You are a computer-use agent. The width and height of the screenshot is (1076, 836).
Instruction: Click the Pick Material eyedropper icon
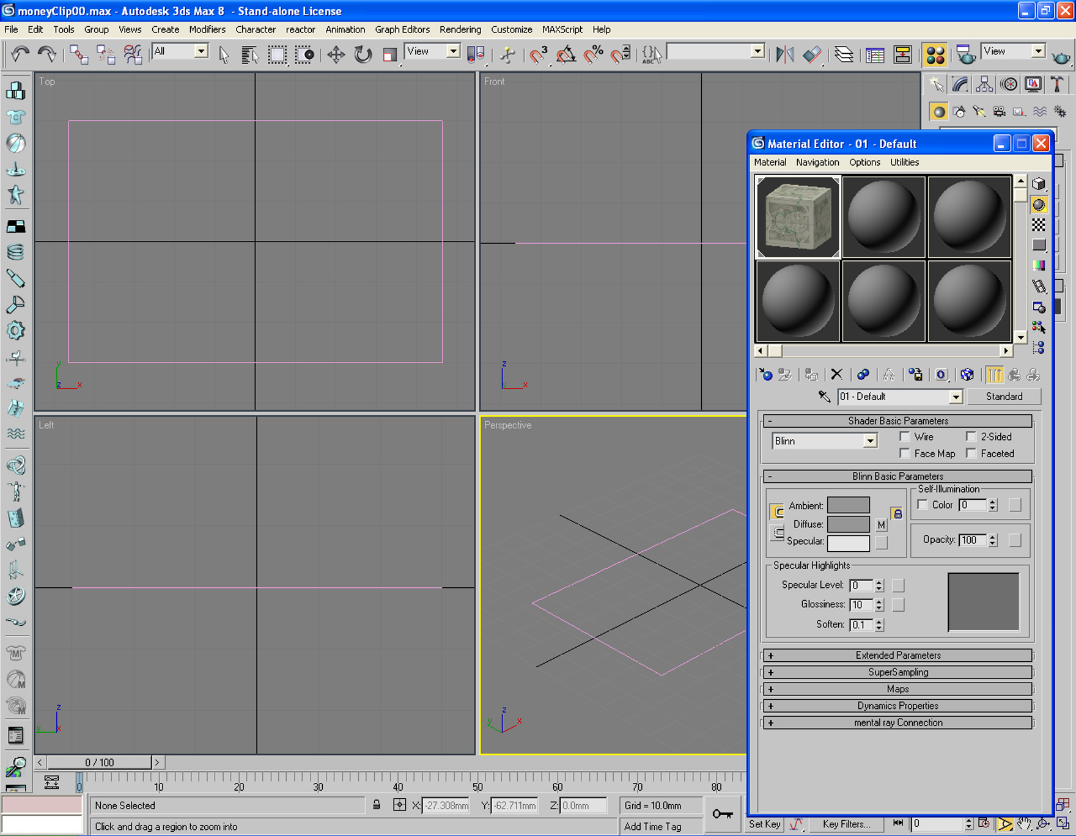pyautogui.click(x=824, y=397)
